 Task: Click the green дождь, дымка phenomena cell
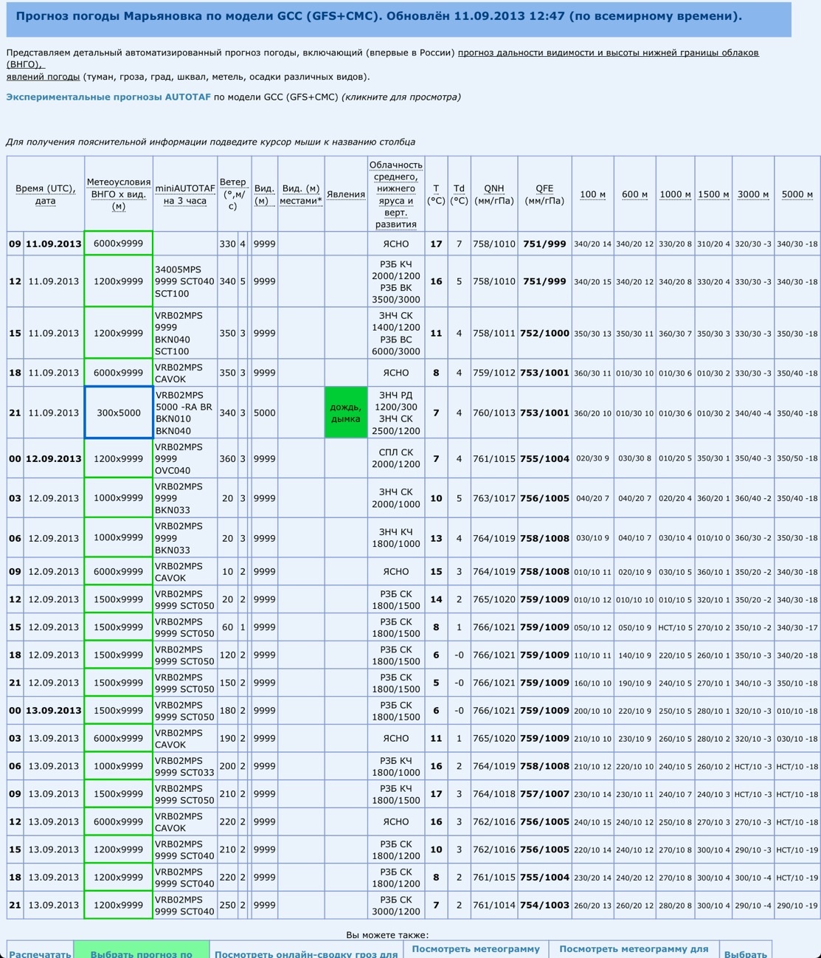pyautogui.click(x=346, y=413)
